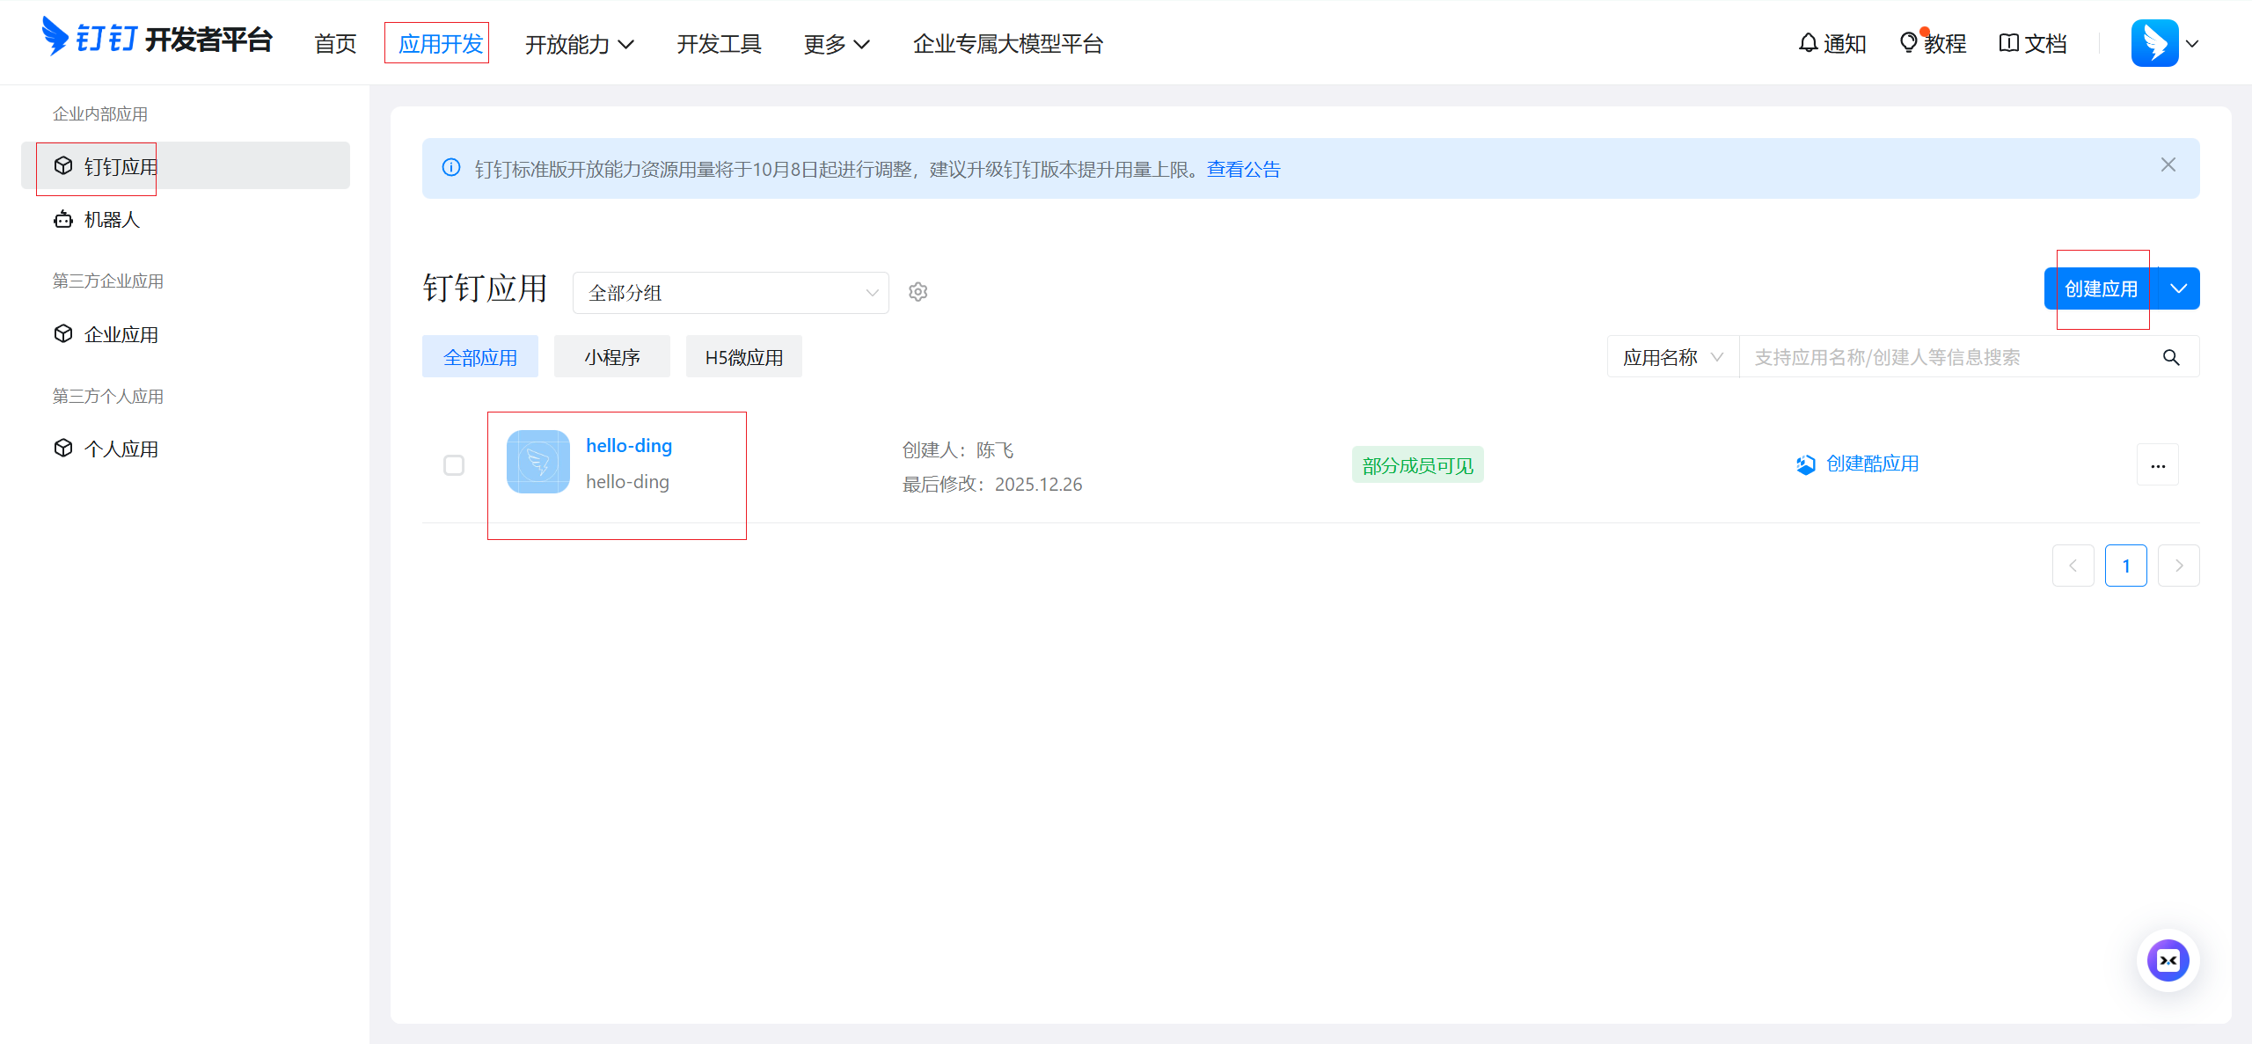Open 通知 bell notifications

pyautogui.click(x=1832, y=43)
